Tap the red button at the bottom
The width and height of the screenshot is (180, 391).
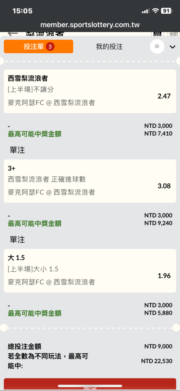[90, 384]
